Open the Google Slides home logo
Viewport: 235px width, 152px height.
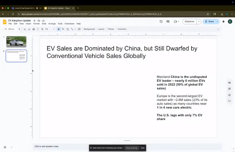5,22
